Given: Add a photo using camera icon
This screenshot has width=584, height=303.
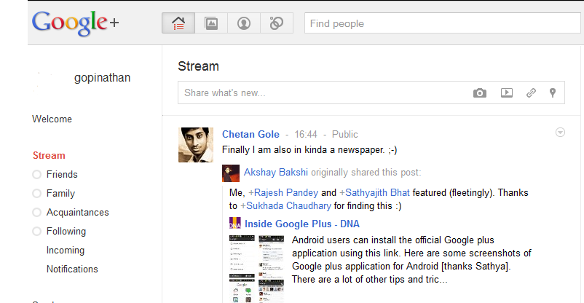Looking at the screenshot, I should (x=479, y=93).
